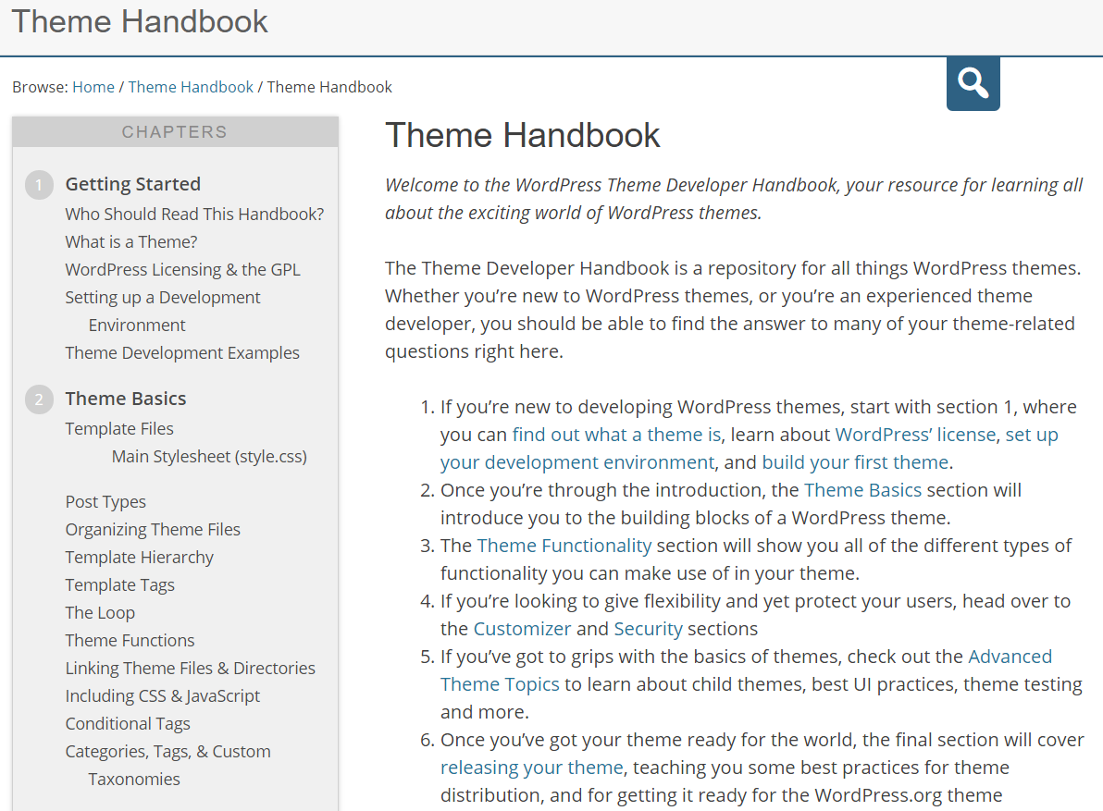Follow 'find out what a theme is' link
The width and height of the screenshot is (1103, 811).
616,435
